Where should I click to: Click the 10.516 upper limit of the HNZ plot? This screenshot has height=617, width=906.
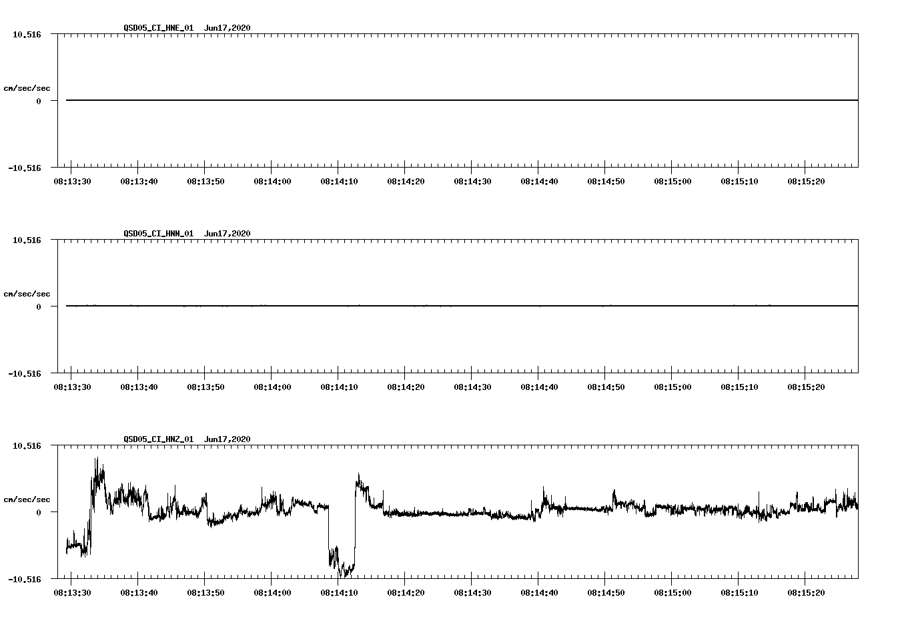click(27, 445)
